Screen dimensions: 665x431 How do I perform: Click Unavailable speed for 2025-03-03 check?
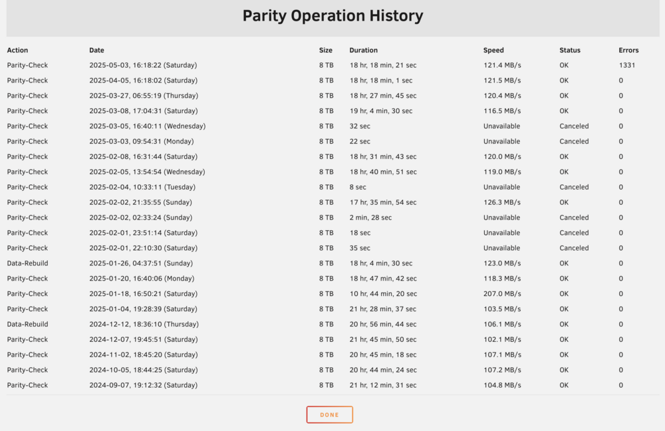click(x=501, y=142)
